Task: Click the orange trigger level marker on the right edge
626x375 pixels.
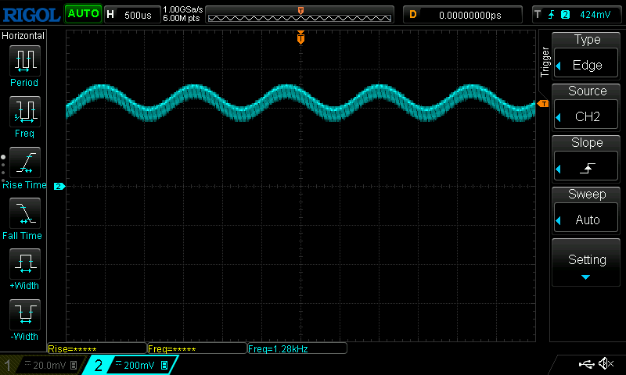Action: pyautogui.click(x=542, y=103)
